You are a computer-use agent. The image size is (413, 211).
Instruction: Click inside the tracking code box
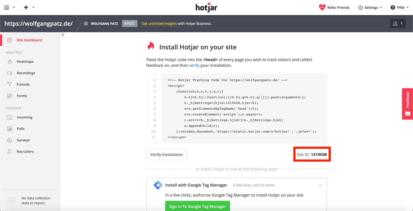[236, 109]
